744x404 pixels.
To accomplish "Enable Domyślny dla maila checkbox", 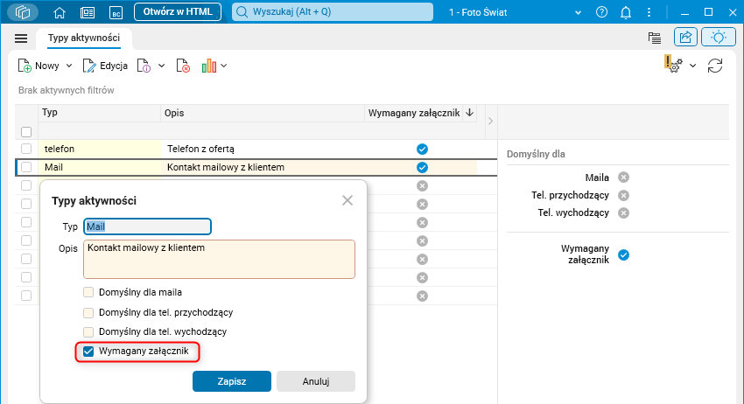I will coord(88,292).
